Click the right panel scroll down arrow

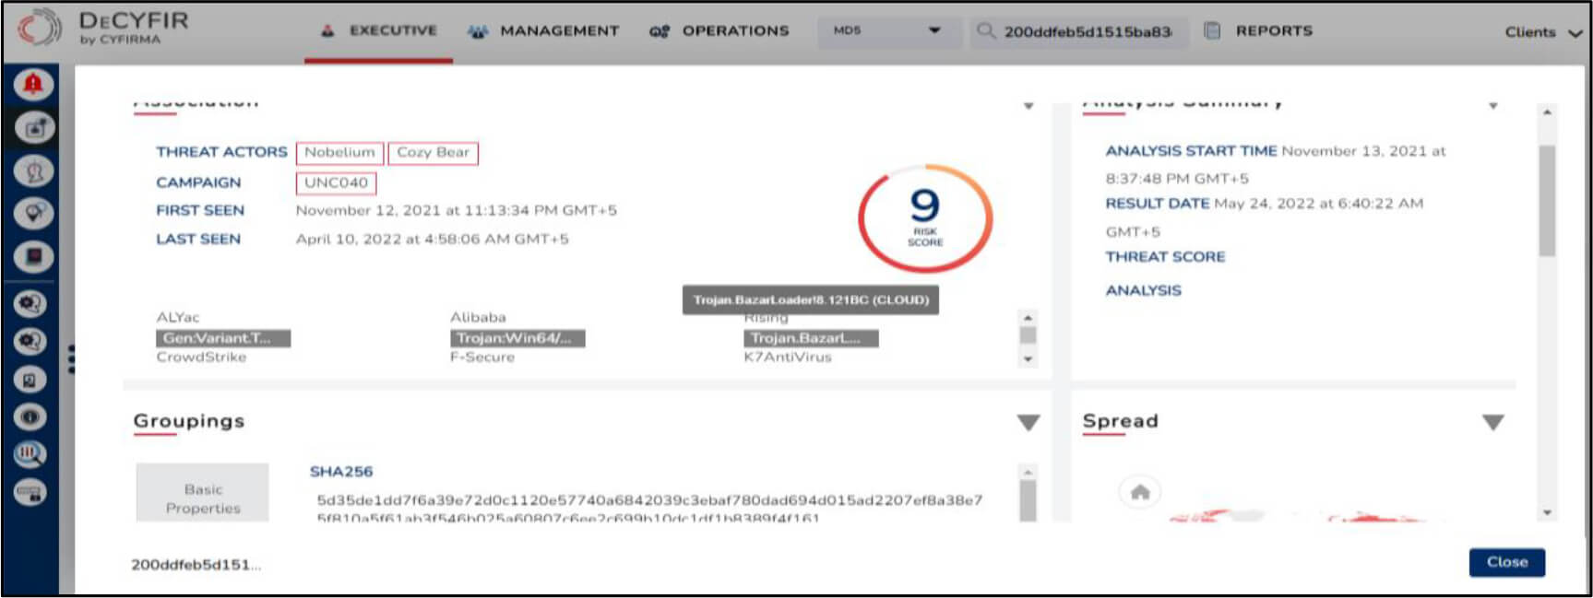click(x=1547, y=512)
